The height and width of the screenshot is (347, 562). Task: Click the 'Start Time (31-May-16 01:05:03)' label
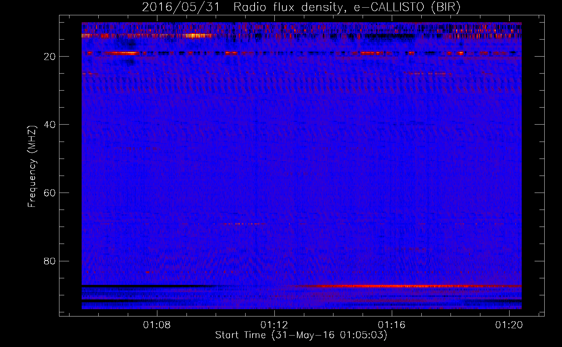301,335
